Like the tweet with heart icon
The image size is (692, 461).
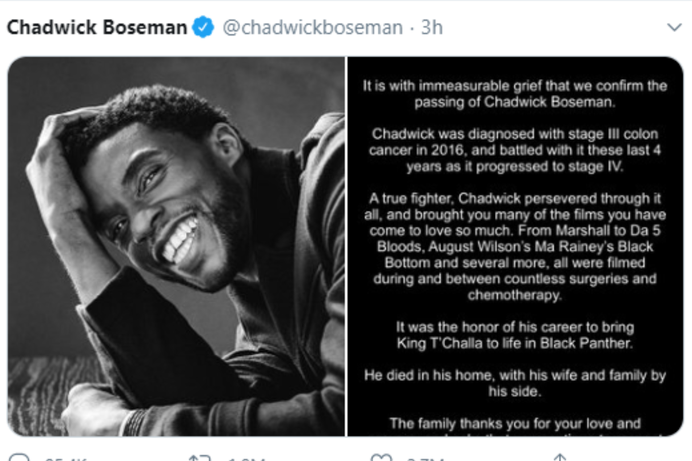point(381,457)
